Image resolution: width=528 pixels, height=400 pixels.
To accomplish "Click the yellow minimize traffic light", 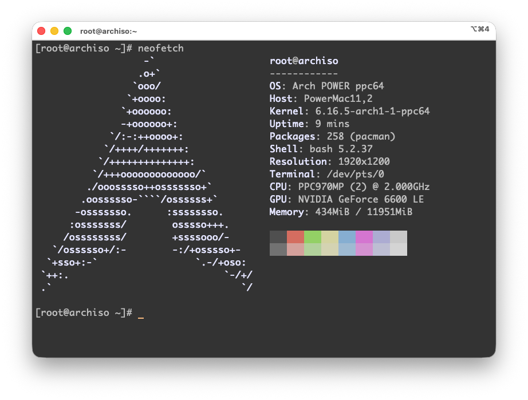I will point(54,31).
